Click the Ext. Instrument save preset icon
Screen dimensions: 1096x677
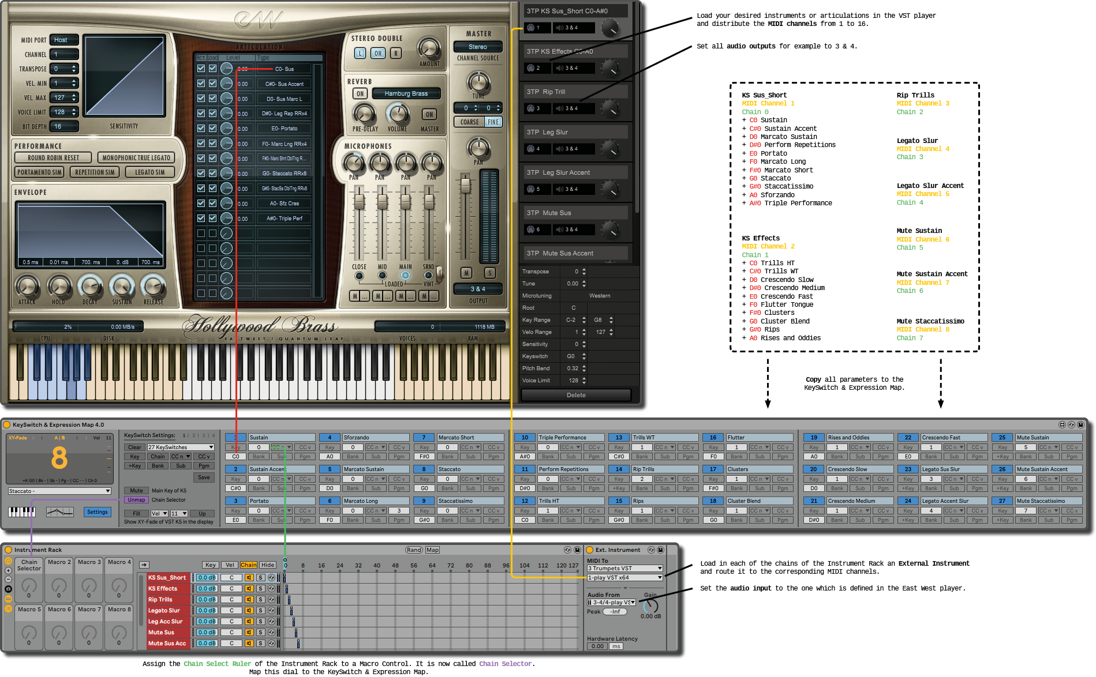click(661, 550)
